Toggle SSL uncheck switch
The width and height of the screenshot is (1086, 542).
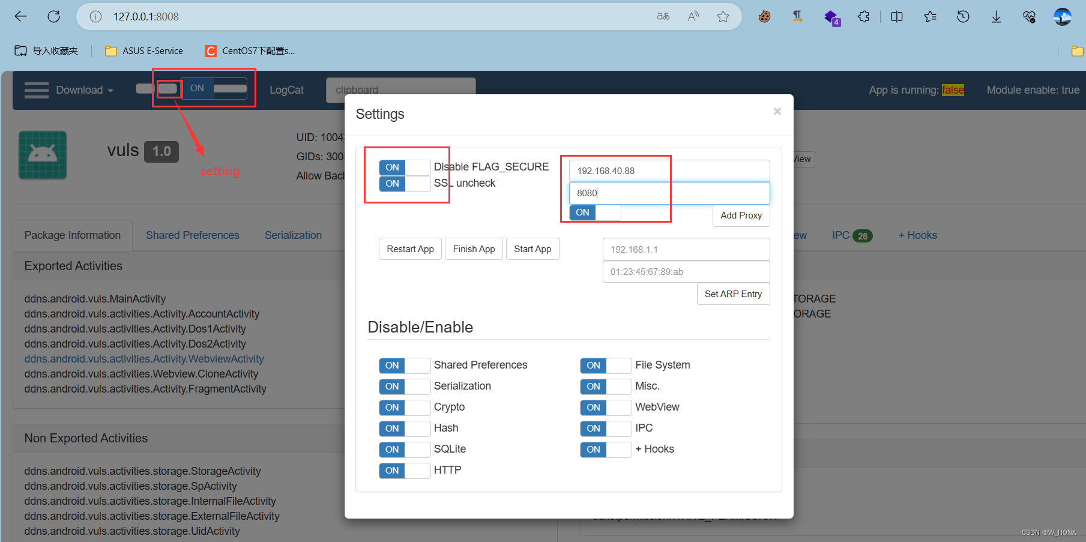pyautogui.click(x=405, y=184)
